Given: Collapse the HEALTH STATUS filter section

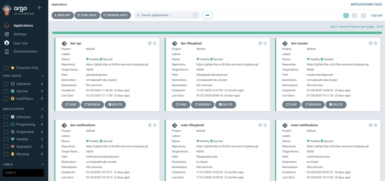Looking at the screenshot, I should pyautogui.click(x=42, y=109).
